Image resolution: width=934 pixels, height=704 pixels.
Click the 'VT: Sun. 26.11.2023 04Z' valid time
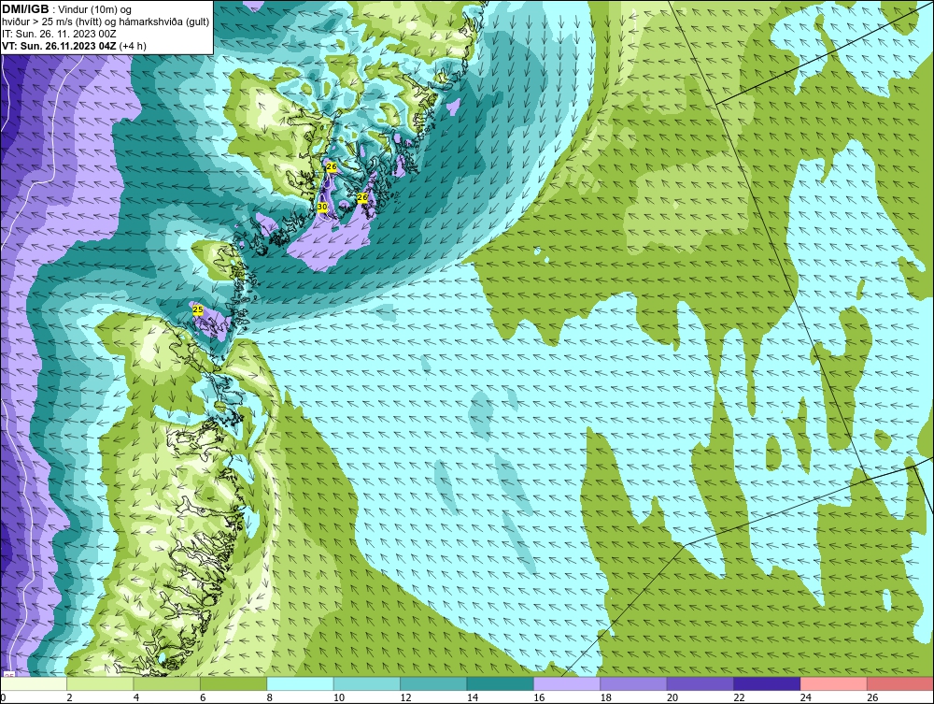[x=60, y=46]
